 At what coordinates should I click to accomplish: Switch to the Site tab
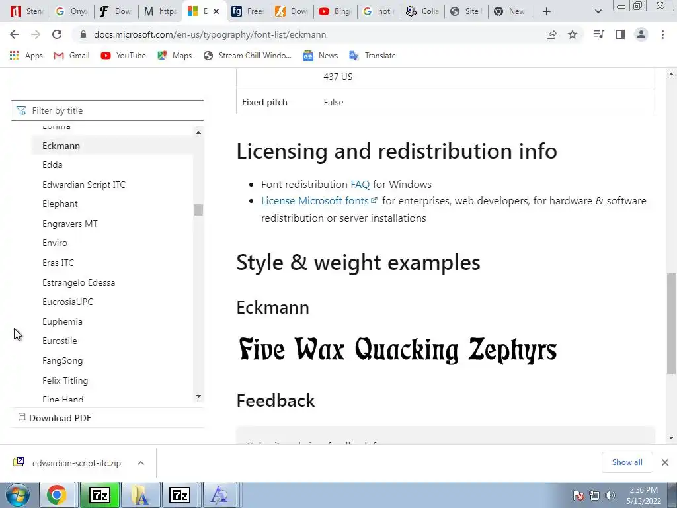466,11
